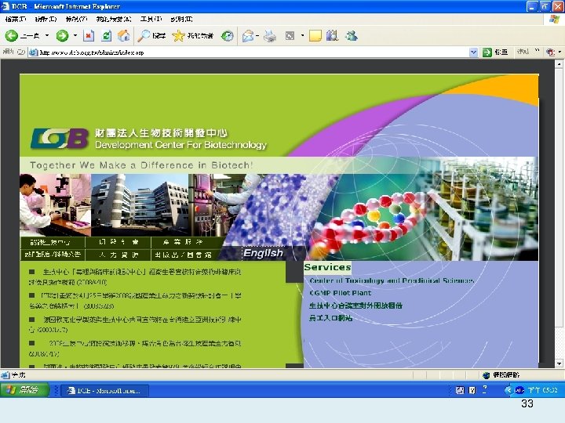The height and width of the screenshot is (423, 565).
Task: Open the Edit button dropdown arrow
Action: (302, 35)
